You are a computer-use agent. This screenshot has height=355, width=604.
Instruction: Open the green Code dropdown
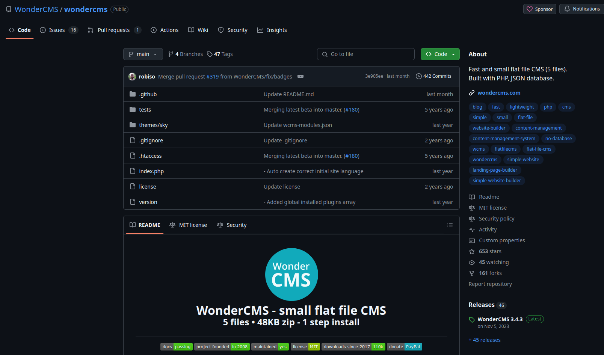click(x=440, y=54)
